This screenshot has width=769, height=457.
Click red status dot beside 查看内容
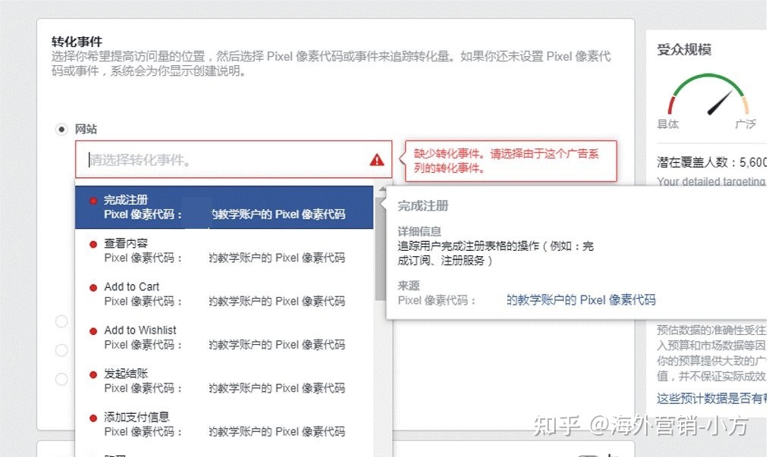click(93, 244)
